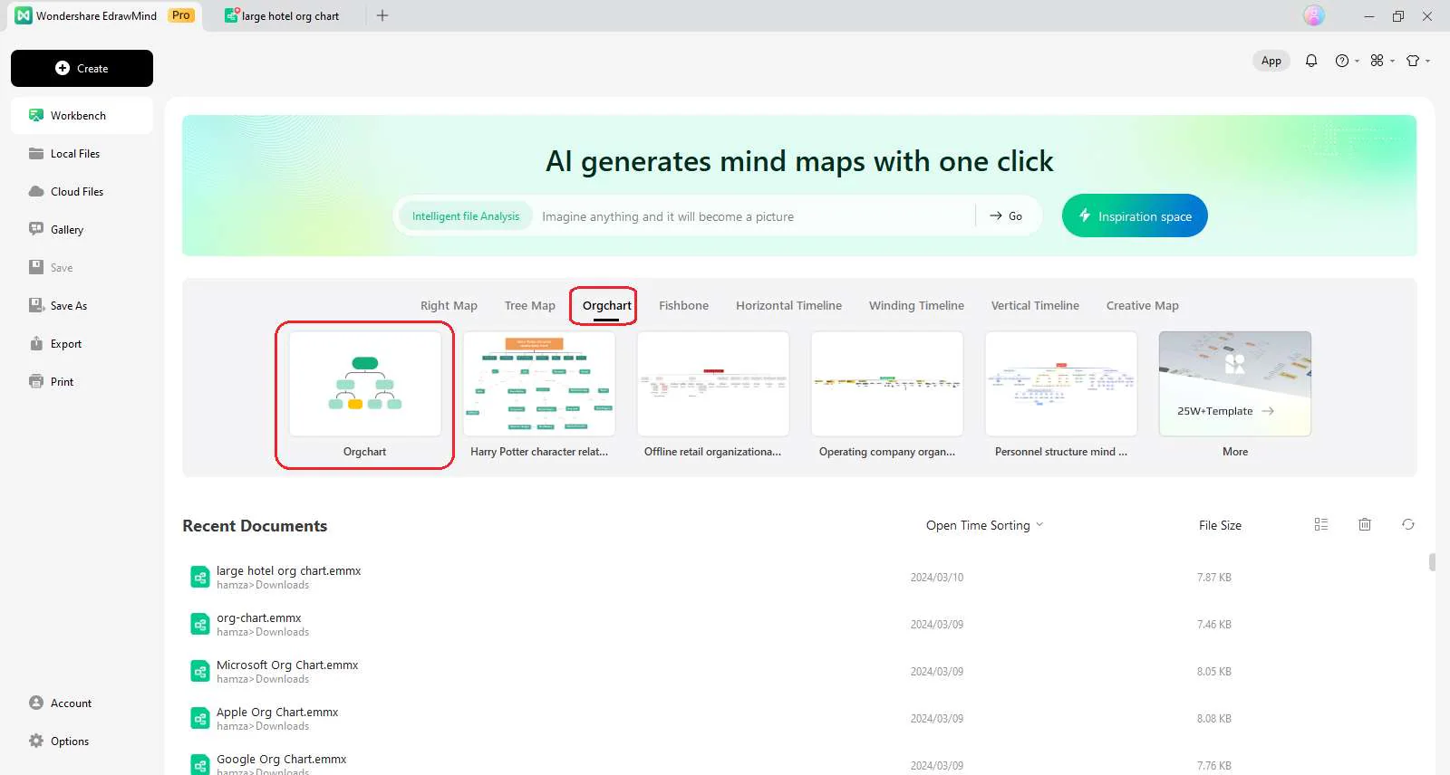Viewport: 1450px width, 775px height.
Task: Expand Open Time Sorting dropdown
Action: 985,525
